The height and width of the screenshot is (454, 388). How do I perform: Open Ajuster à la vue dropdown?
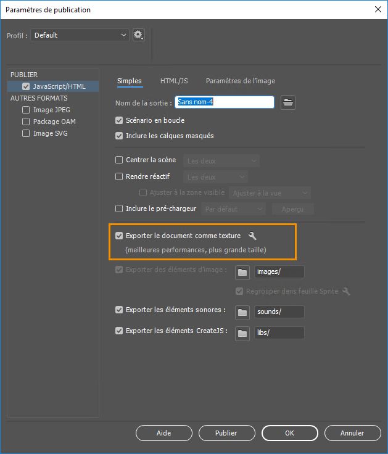(x=270, y=193)
